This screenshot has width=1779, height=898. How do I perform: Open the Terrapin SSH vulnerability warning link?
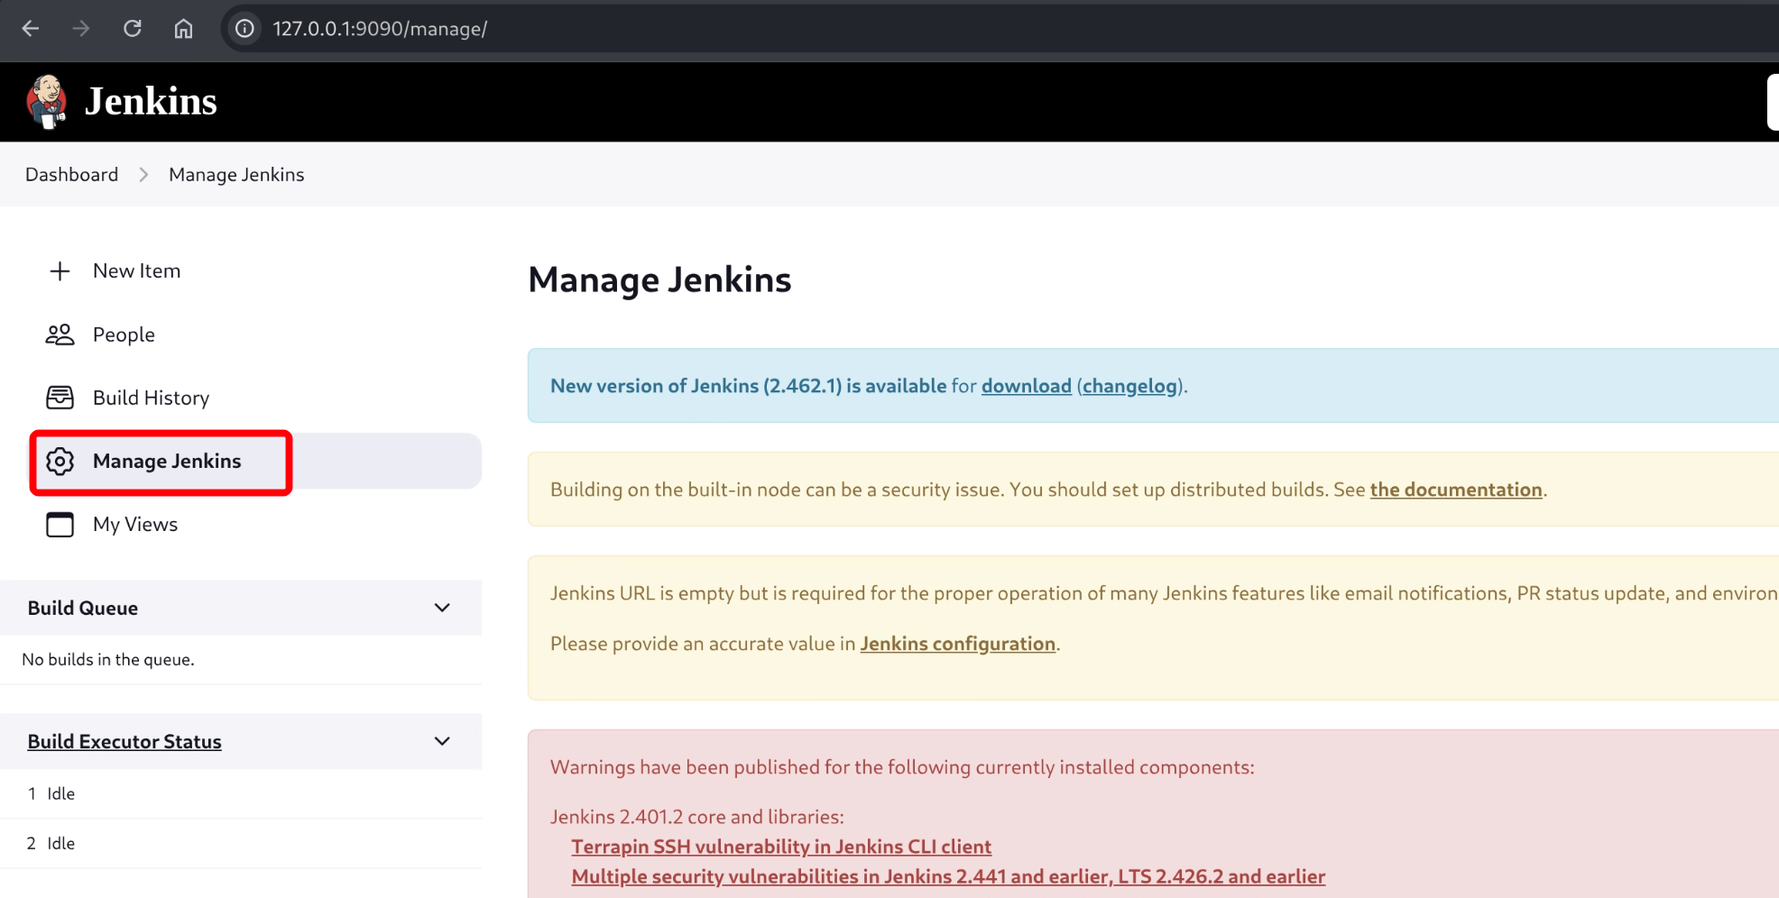point(781,847)
